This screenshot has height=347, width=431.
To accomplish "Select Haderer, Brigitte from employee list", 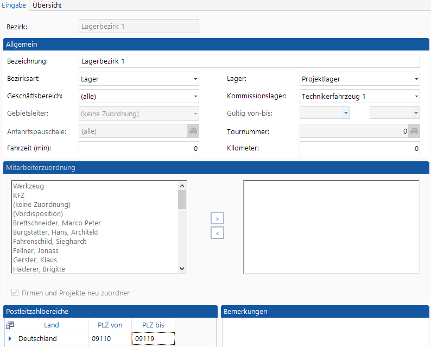I will pyautogui.click(x=39, y=269).
